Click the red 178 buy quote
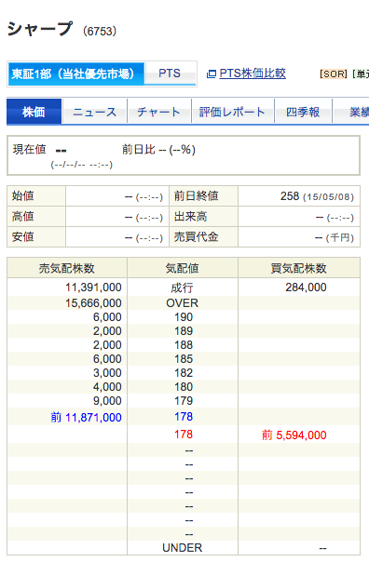 click(184, 435)
